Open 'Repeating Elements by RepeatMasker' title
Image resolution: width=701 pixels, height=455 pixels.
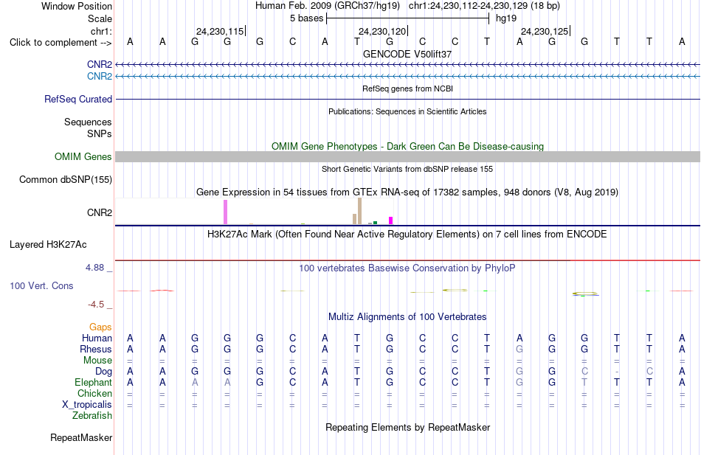[407, 427]
